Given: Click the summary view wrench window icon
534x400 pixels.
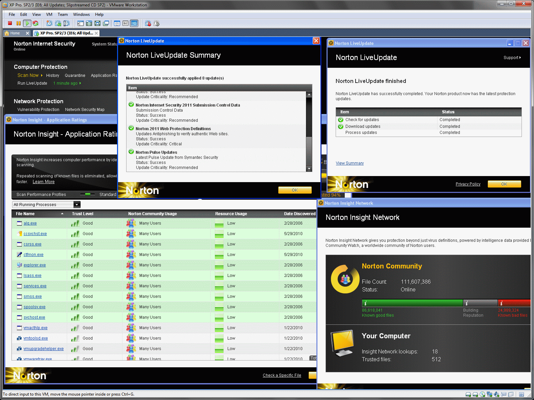Looking at the screenshot, I should tap(117, 23).
